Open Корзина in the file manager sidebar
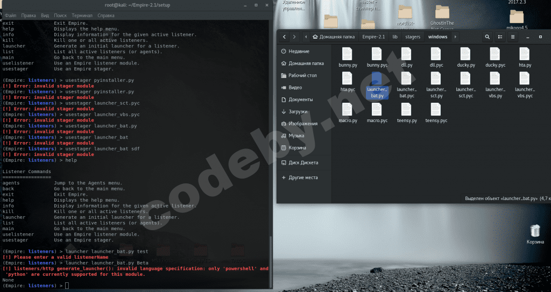Image resolution: width=551 pixels, height=292 pixels. click(x=303, y=147)
